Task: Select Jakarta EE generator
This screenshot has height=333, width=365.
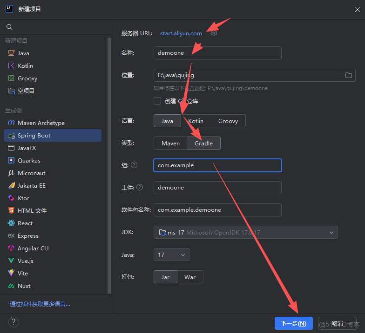Action: 53,186
